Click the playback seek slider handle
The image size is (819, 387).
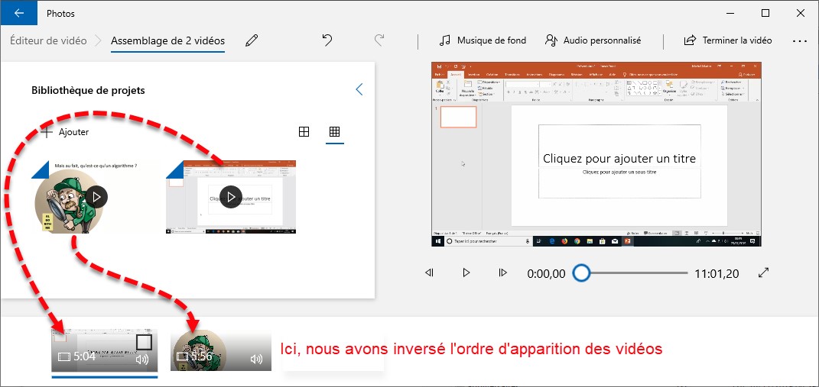click(x=582, y=273)
